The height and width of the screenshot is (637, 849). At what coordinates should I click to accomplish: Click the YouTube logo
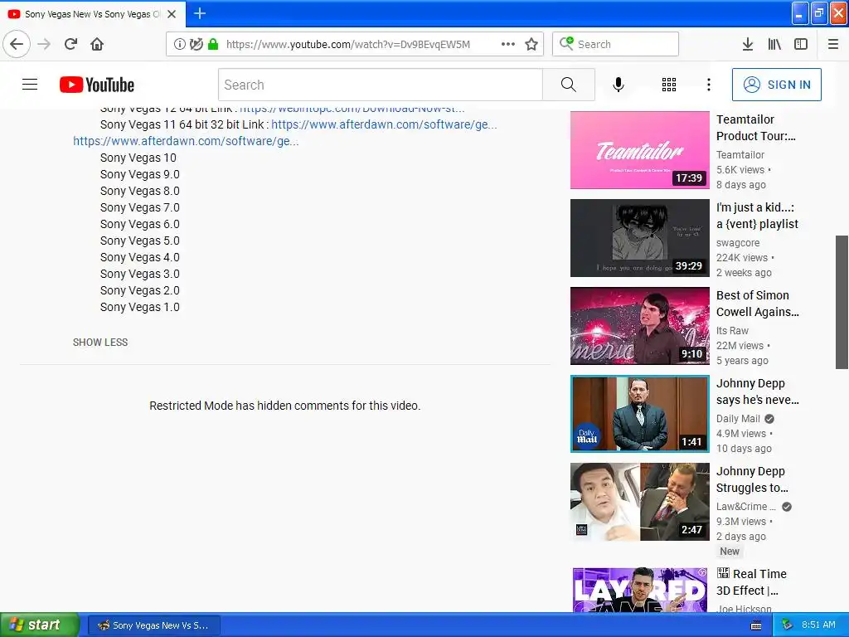coord(97,85)
